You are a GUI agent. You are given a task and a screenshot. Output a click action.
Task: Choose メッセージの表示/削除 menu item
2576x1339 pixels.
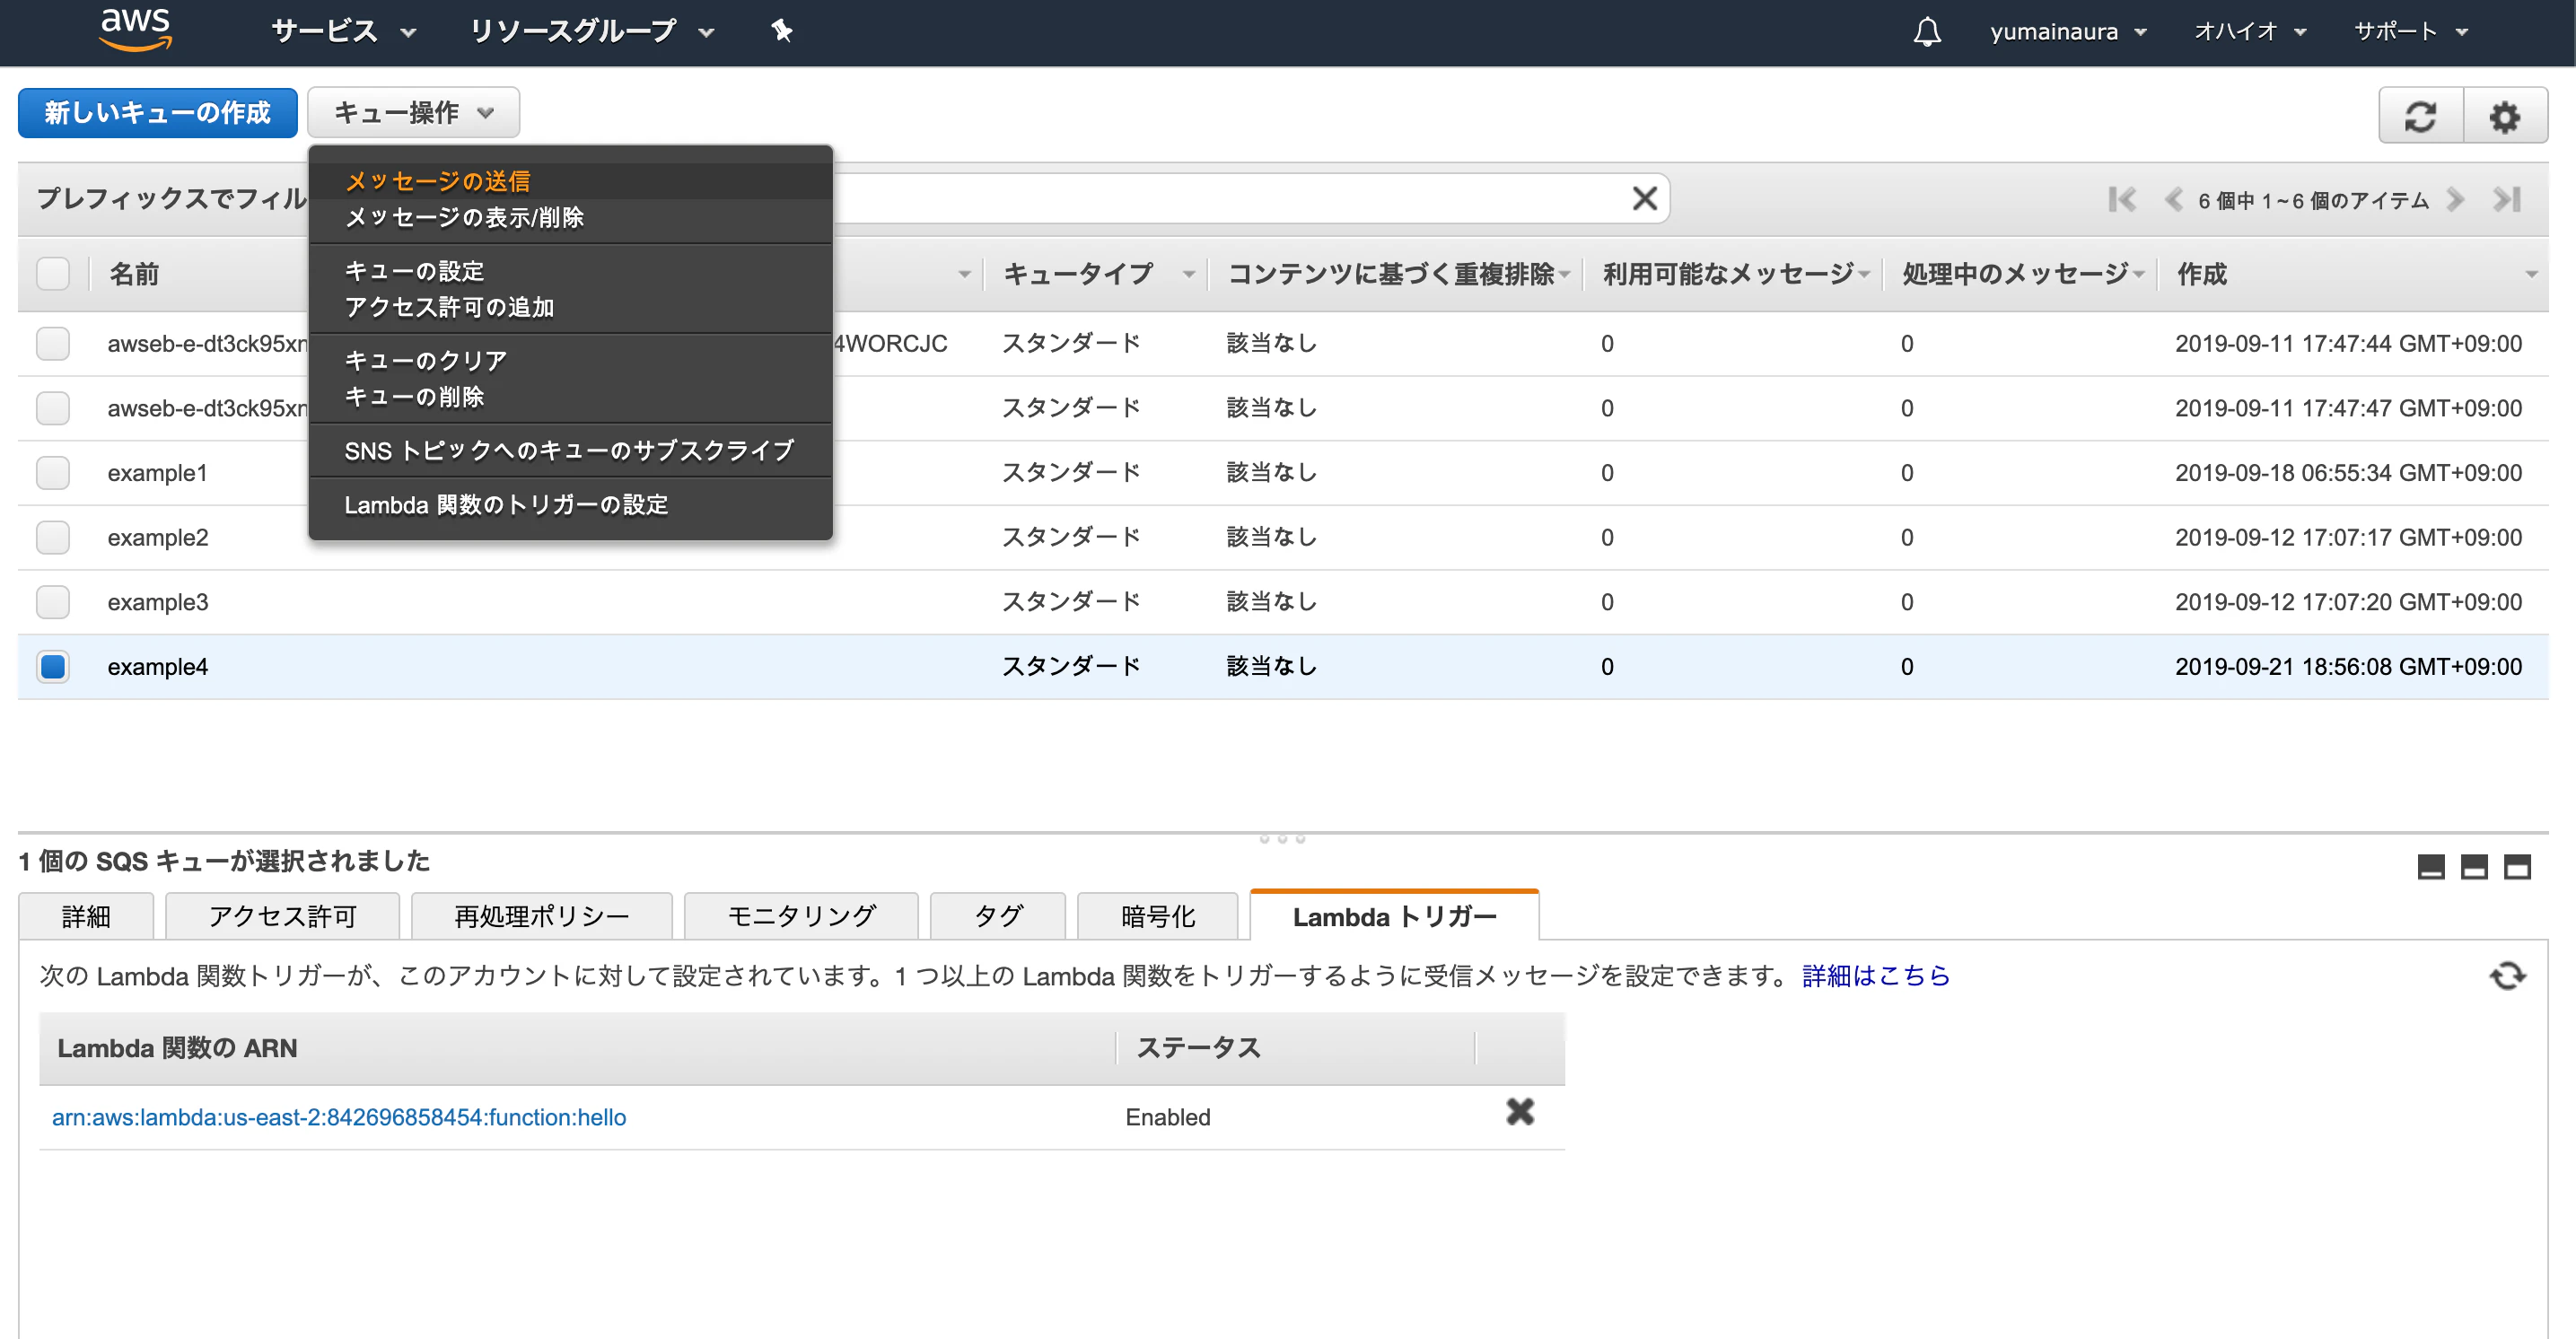[x=570, y=217]
